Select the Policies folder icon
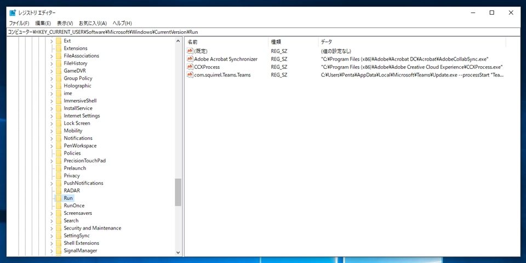Image resolution: width=526 pixels, height=263 pixels. 59,153
